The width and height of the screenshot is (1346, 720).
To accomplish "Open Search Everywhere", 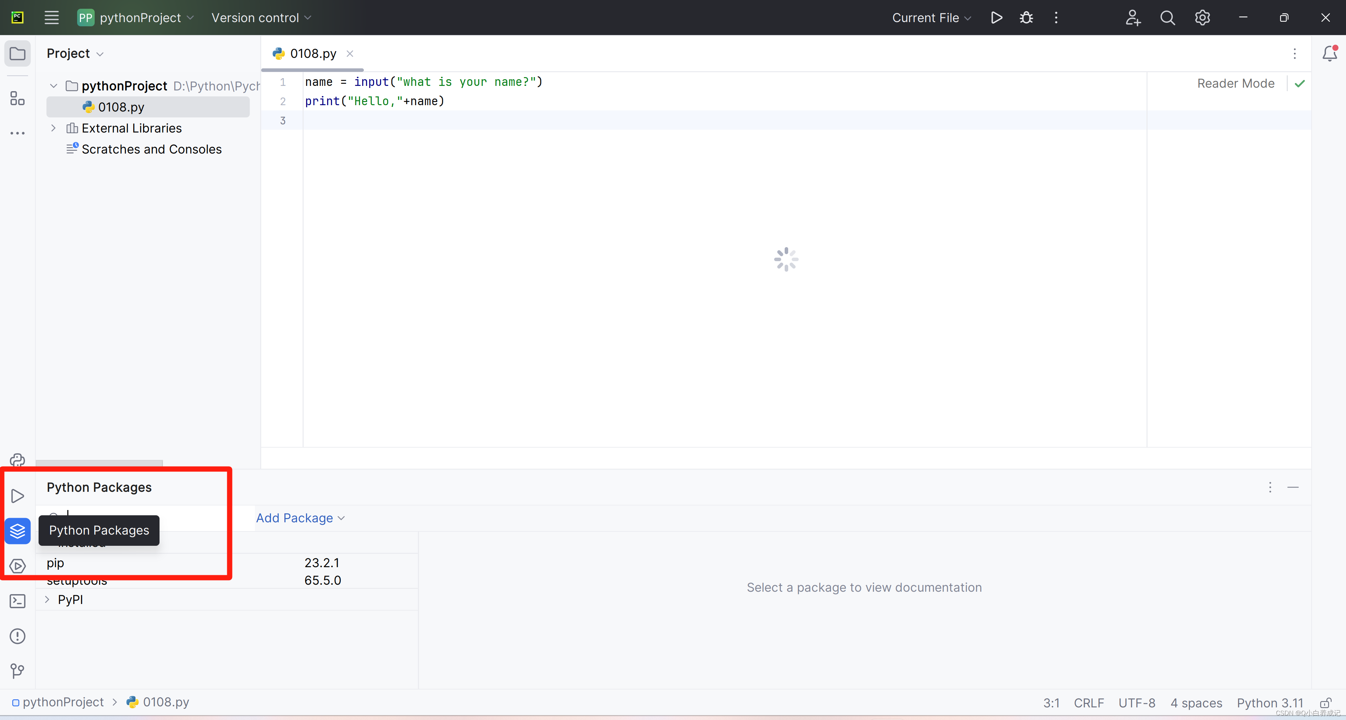I will pos(1168,17).
